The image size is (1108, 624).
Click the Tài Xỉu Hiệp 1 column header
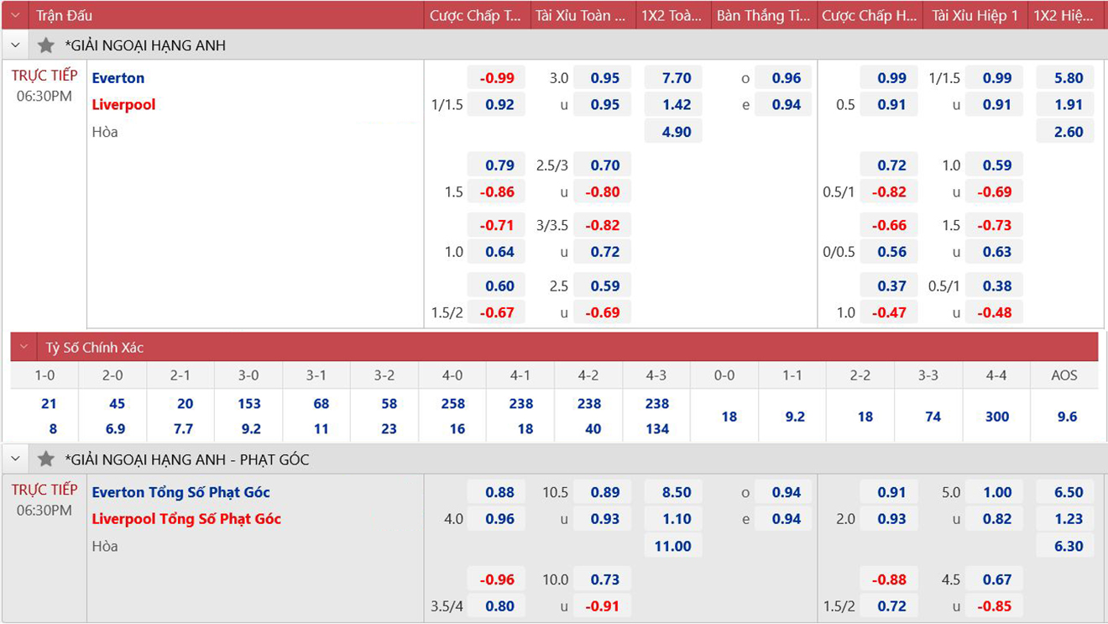[975, 15]
